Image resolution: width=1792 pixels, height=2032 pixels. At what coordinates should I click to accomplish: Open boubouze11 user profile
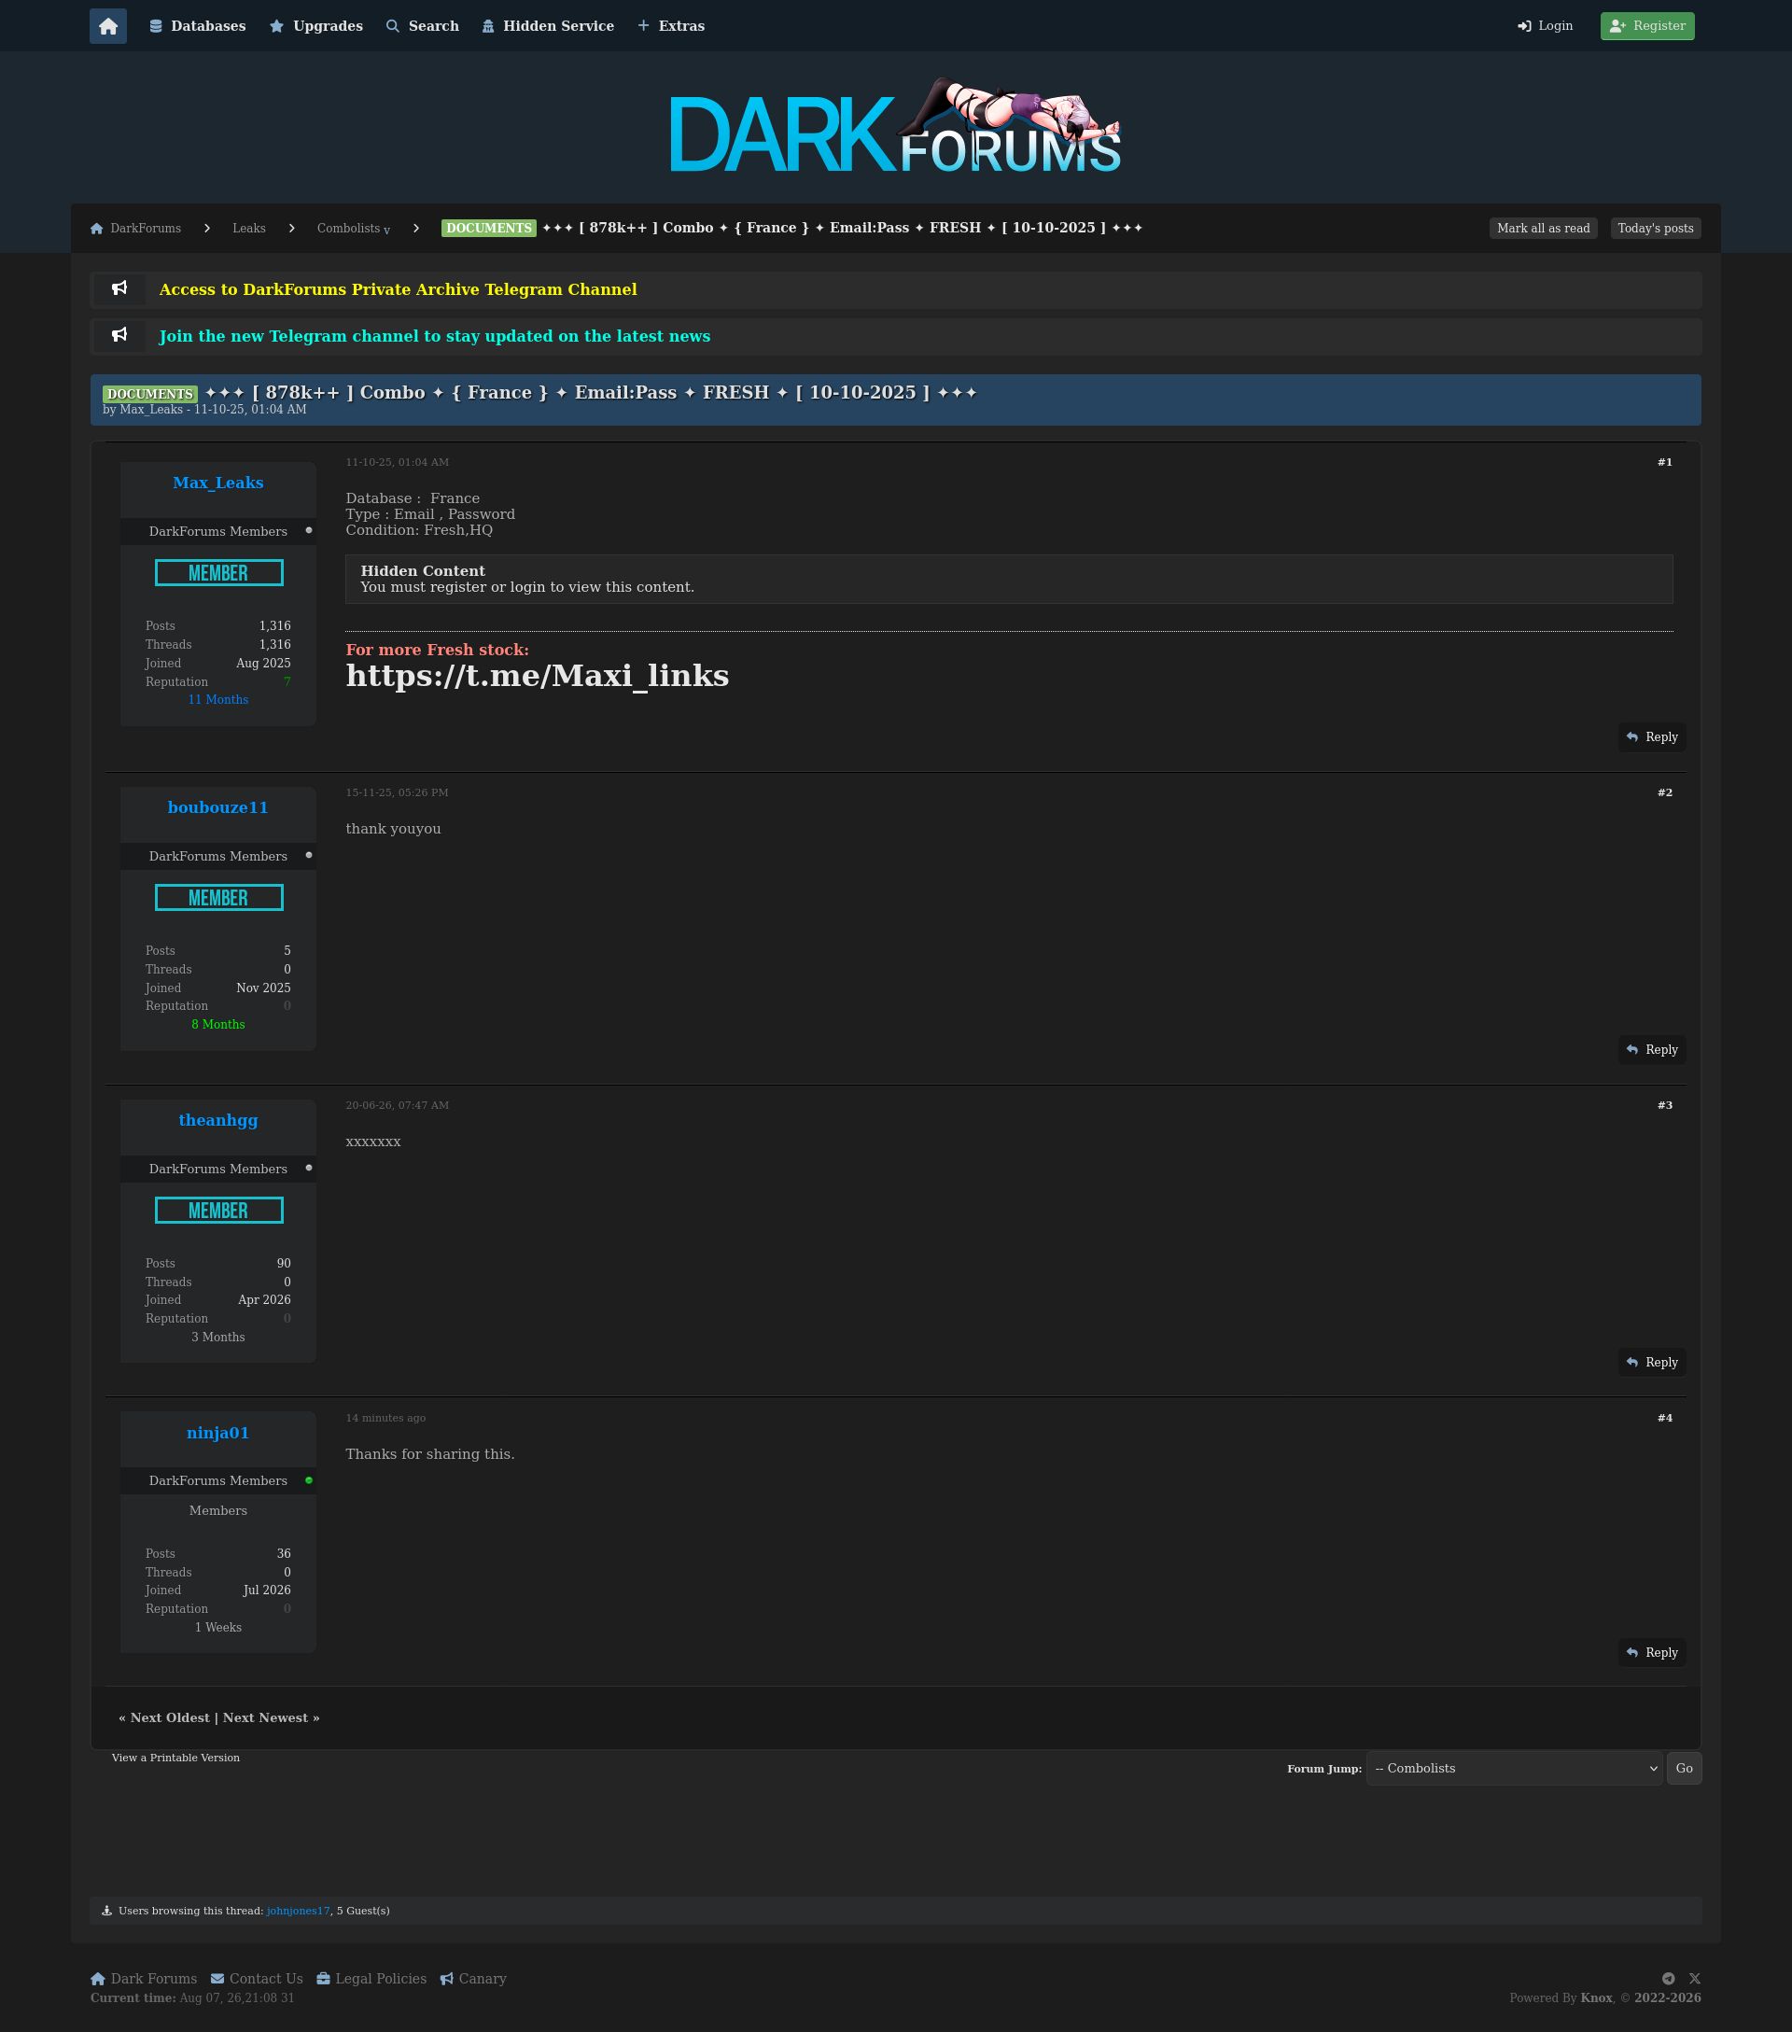tap(218, 807)
